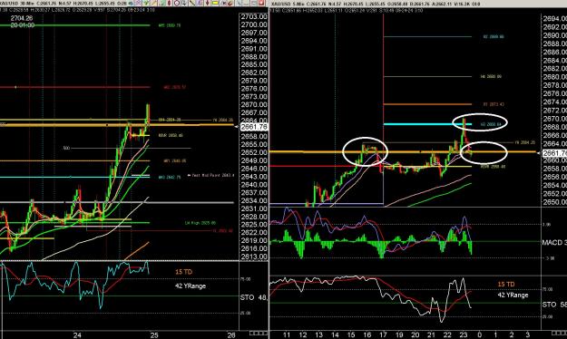Click the red square icon at toolbar end
567x339 pixels.
coord(261,3)
